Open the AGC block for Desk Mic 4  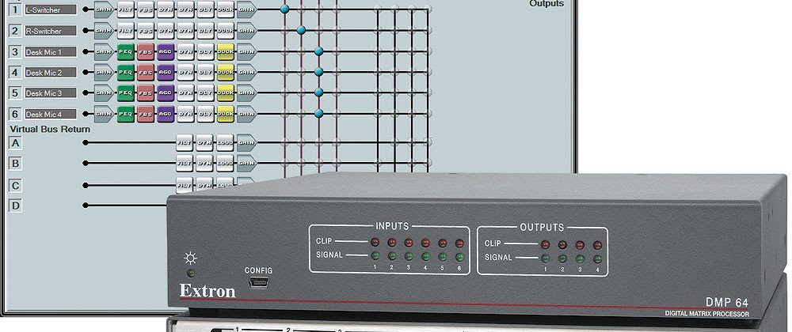(x=166, y=114)
